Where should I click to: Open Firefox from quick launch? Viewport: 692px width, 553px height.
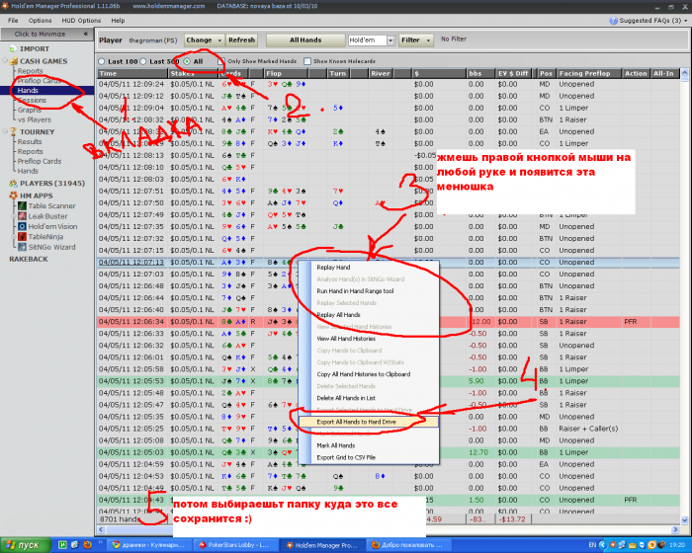click(x=87, y=545)
